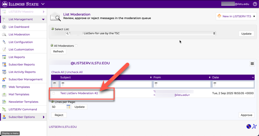
Task: Click the Select List help icon
Action: (x=53, y=29)
